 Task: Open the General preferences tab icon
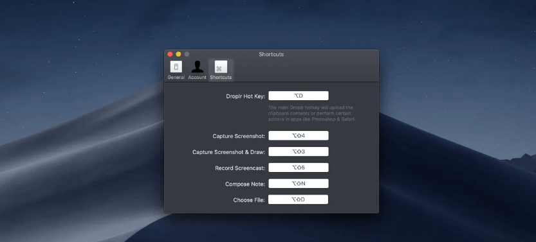(x=176, y=67)
